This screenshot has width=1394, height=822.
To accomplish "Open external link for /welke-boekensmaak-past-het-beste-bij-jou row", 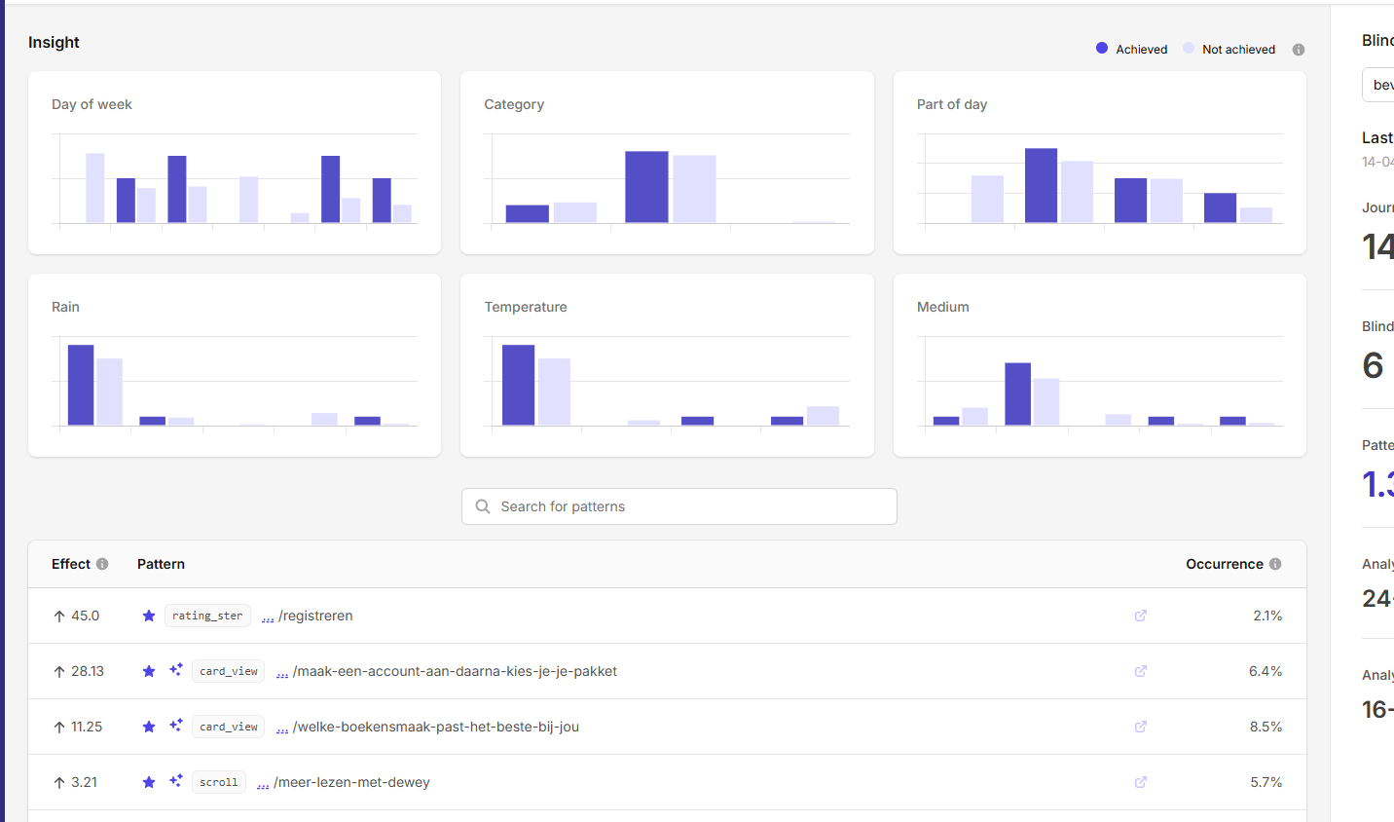I will [x=1141, y=727].
